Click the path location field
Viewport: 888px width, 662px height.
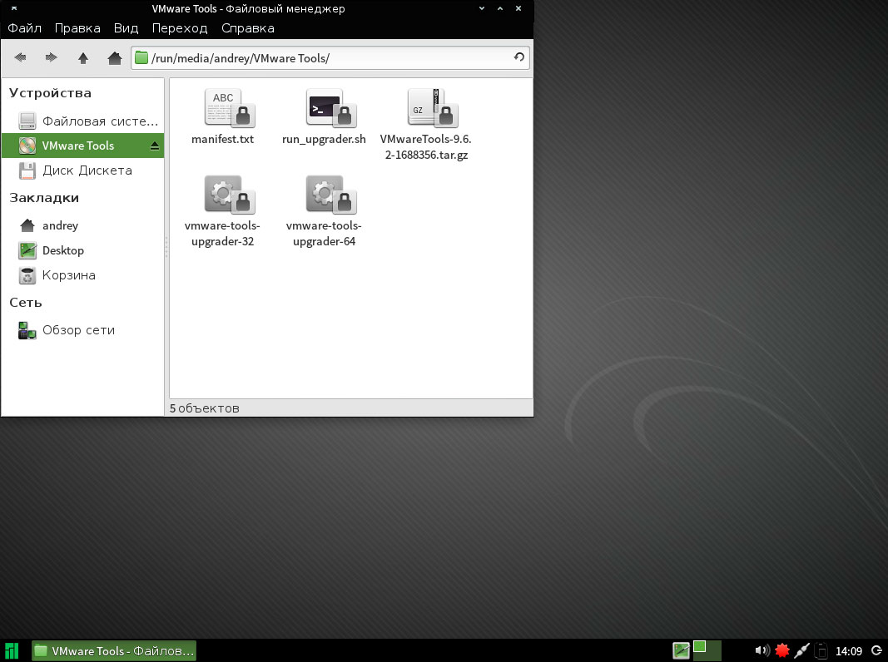point(325,57)
